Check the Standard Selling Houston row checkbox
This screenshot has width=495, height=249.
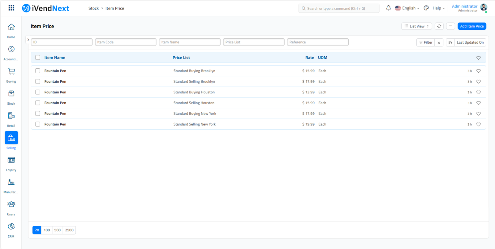(x=38, y=103)
